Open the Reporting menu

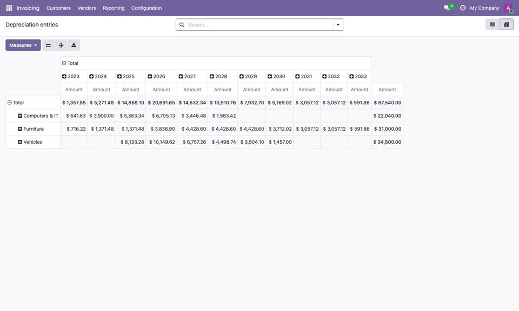coord(114,8)
